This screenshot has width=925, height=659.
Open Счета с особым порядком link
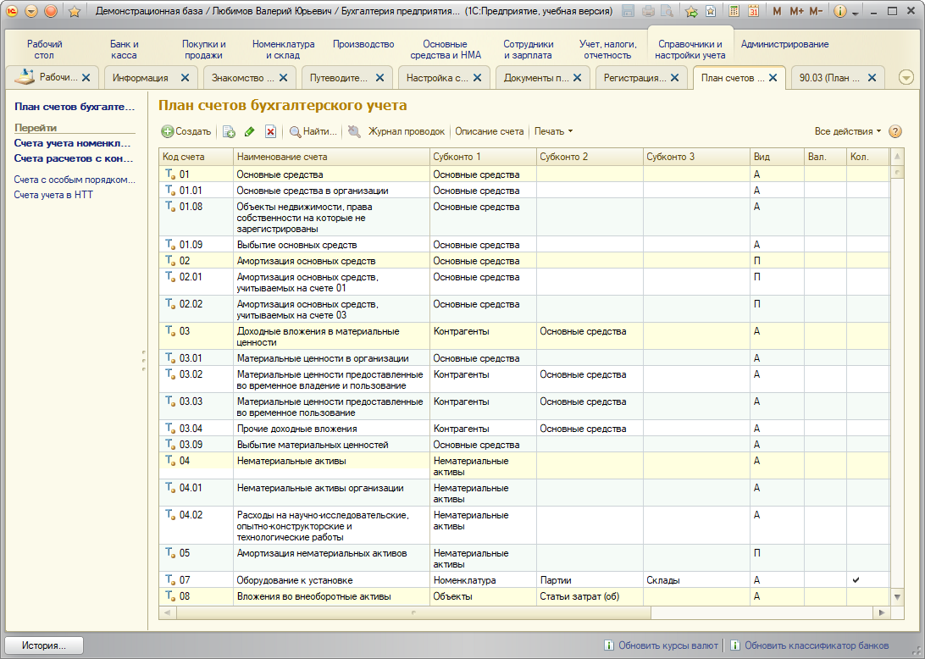click(x=75, y=180)
